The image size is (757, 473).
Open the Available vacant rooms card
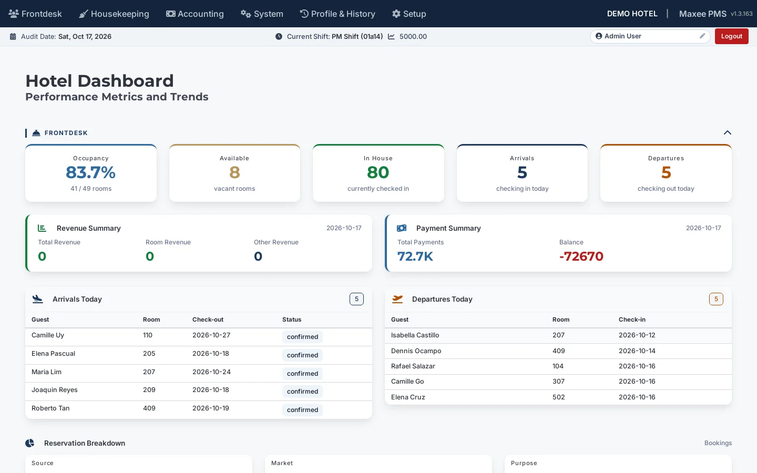[x=234, y=173]
